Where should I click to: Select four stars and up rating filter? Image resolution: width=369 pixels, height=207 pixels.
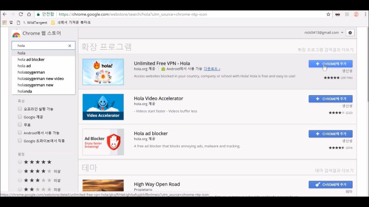20,171
